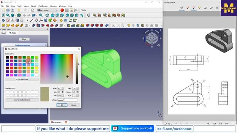Click Cancel in Select Color dialog
The image size is (237, 133).
click(74, 105)
